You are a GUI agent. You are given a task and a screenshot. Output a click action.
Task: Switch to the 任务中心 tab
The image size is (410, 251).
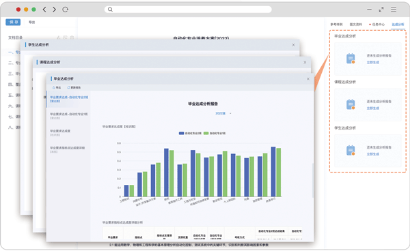pos(378,25)
